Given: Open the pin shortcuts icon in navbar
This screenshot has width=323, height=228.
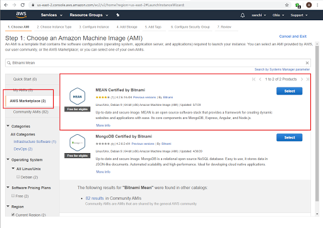Looking at the screenshot, I should 118,15.
